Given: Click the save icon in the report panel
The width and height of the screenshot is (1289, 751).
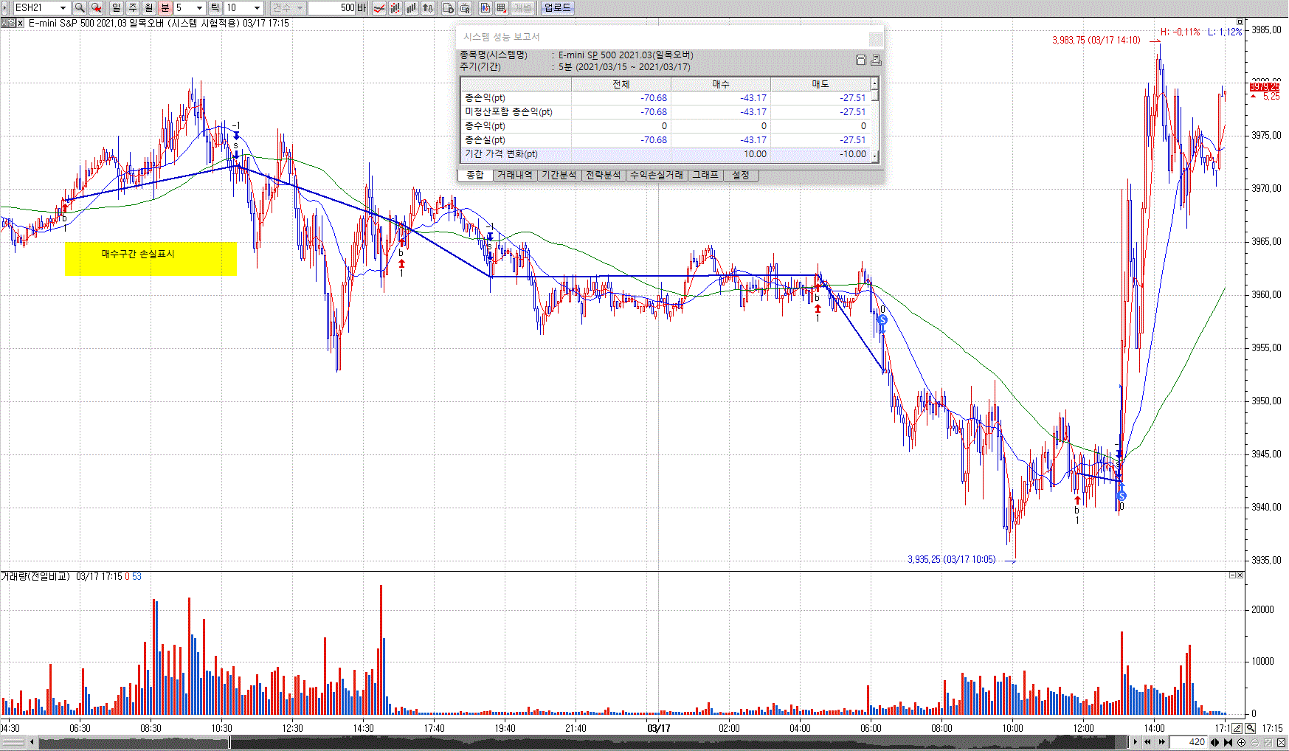Looking at the screenshot, I should coord(860,60).
